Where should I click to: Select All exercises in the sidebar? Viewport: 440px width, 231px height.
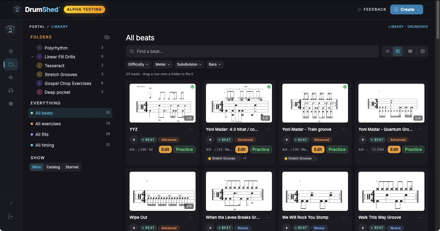pos(70,124)
